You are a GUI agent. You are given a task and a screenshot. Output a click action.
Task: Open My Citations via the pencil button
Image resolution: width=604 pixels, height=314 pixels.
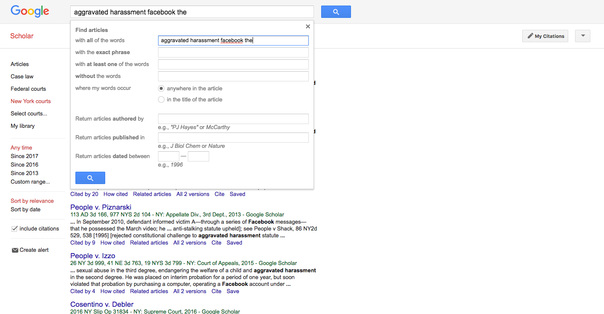pyautogui.click(x=545, y=36)
